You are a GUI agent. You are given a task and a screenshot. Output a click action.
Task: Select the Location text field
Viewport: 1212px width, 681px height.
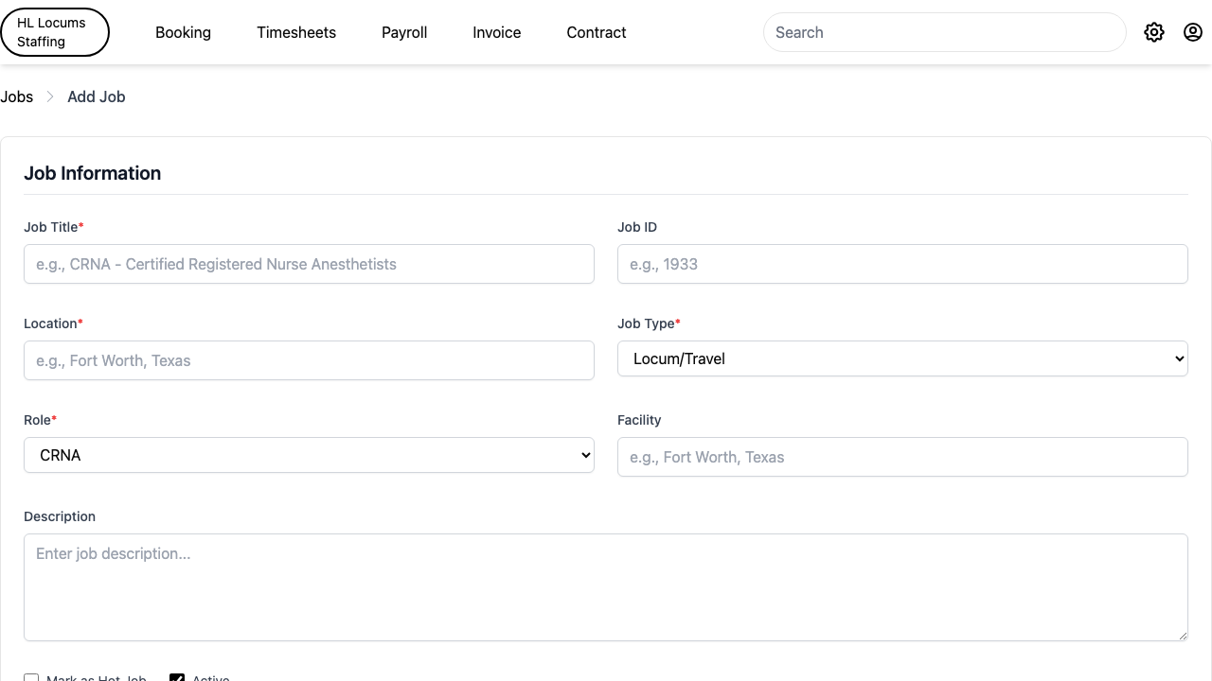click(309, 360)
